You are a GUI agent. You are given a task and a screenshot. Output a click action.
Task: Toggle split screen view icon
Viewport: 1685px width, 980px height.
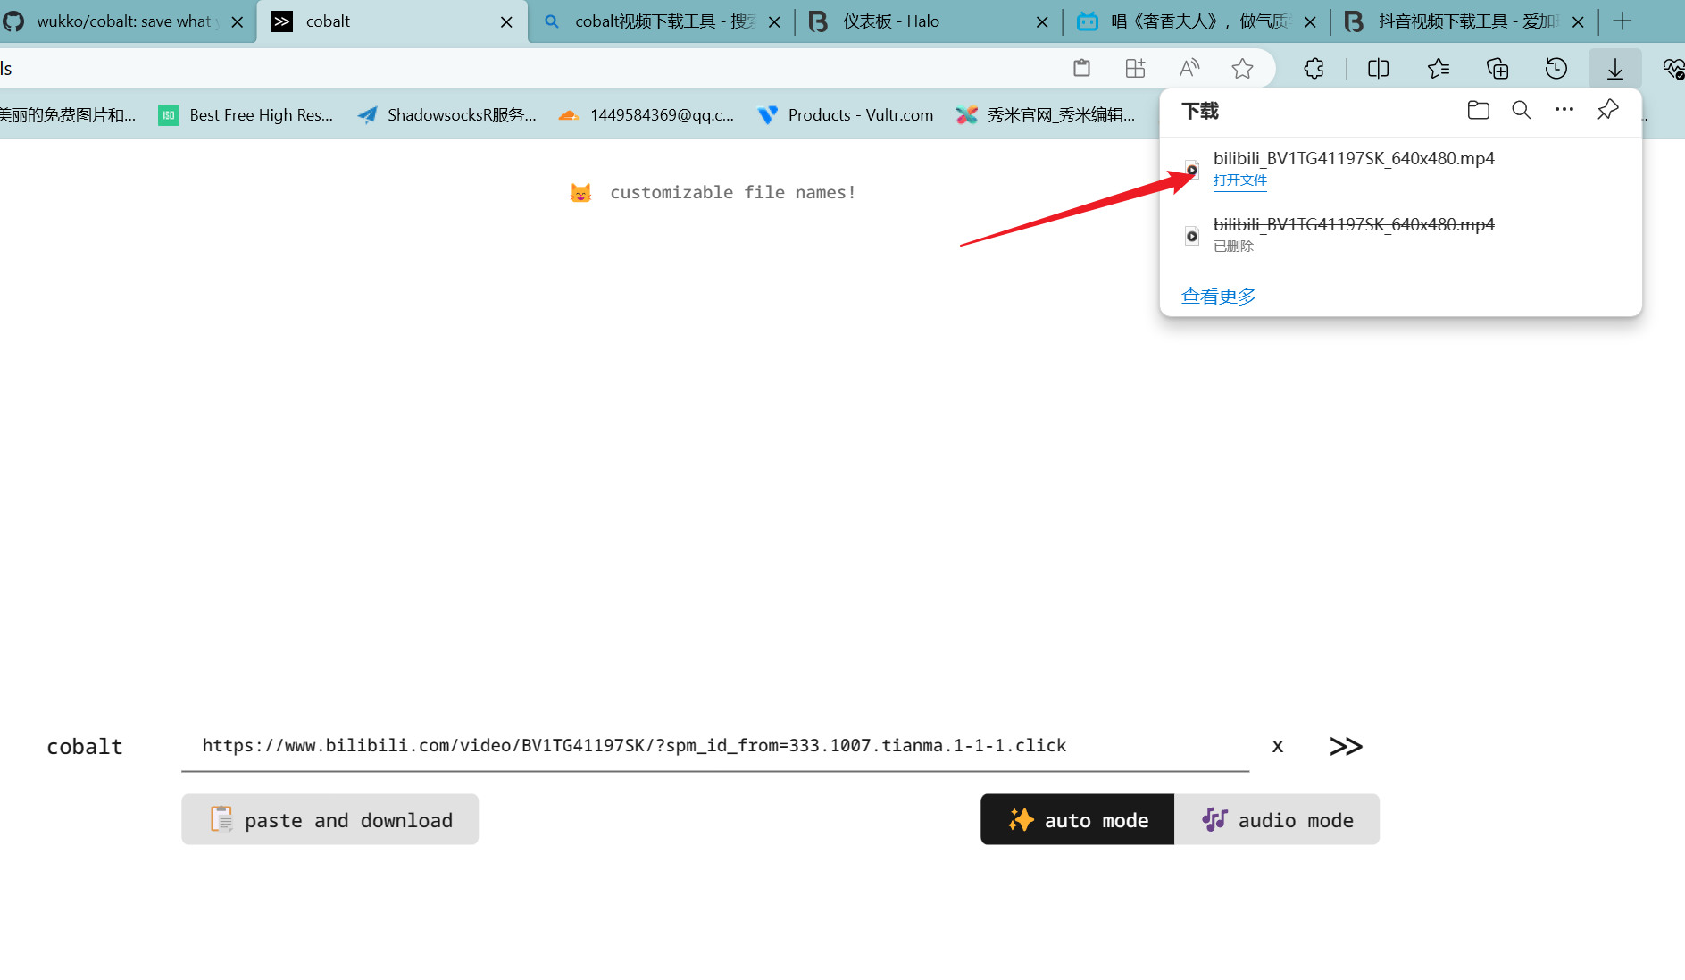pos(1378,69)
